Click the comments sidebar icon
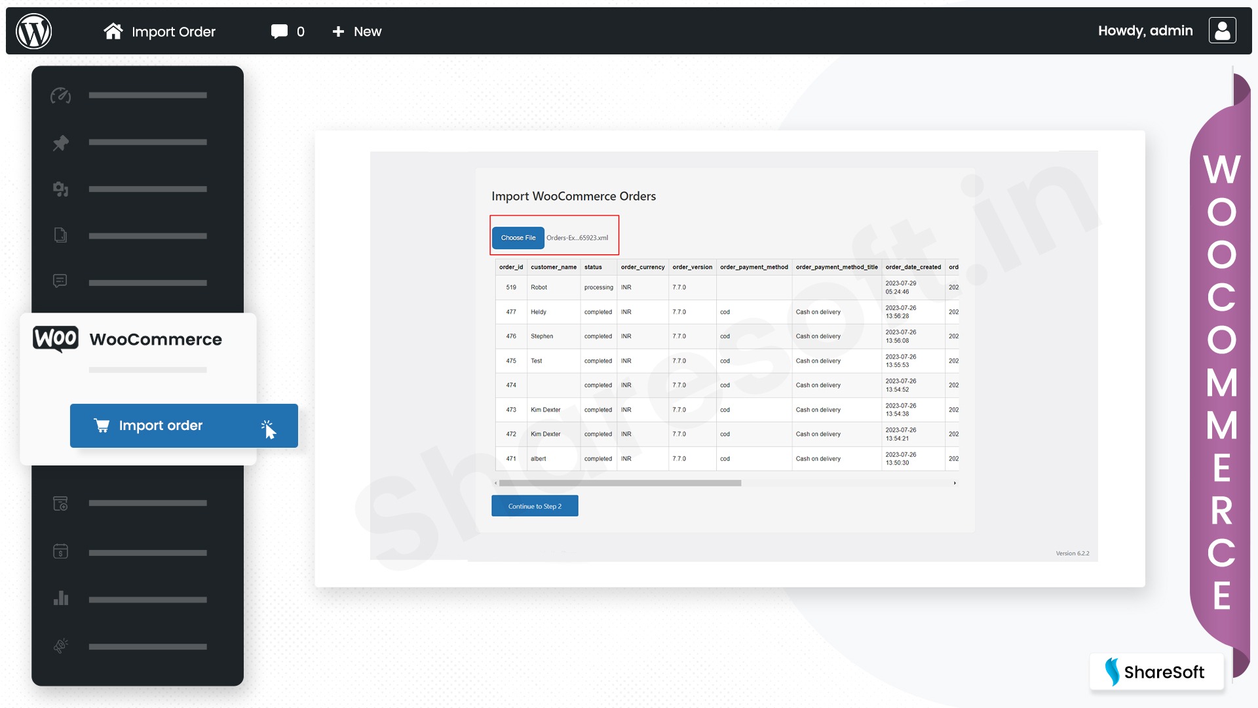1258x708 pixels. click(x=60, y=281)
